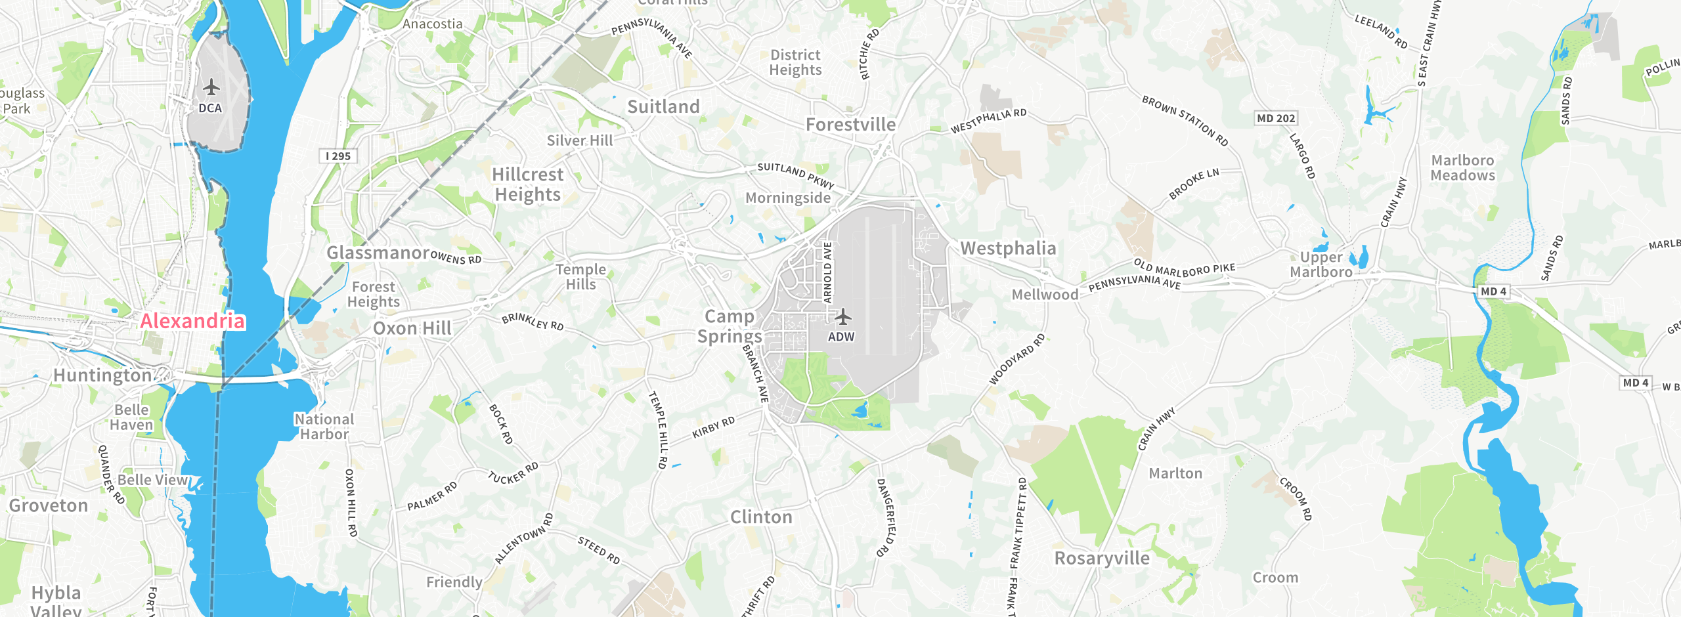Click the Clinton town label
This screenshot has width=1681, height=617.
(x=762, y=517)
